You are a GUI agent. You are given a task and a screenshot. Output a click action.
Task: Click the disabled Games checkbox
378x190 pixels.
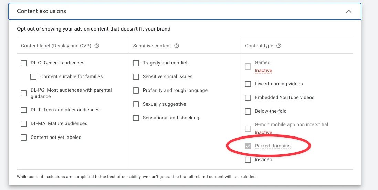pos(248,67)
